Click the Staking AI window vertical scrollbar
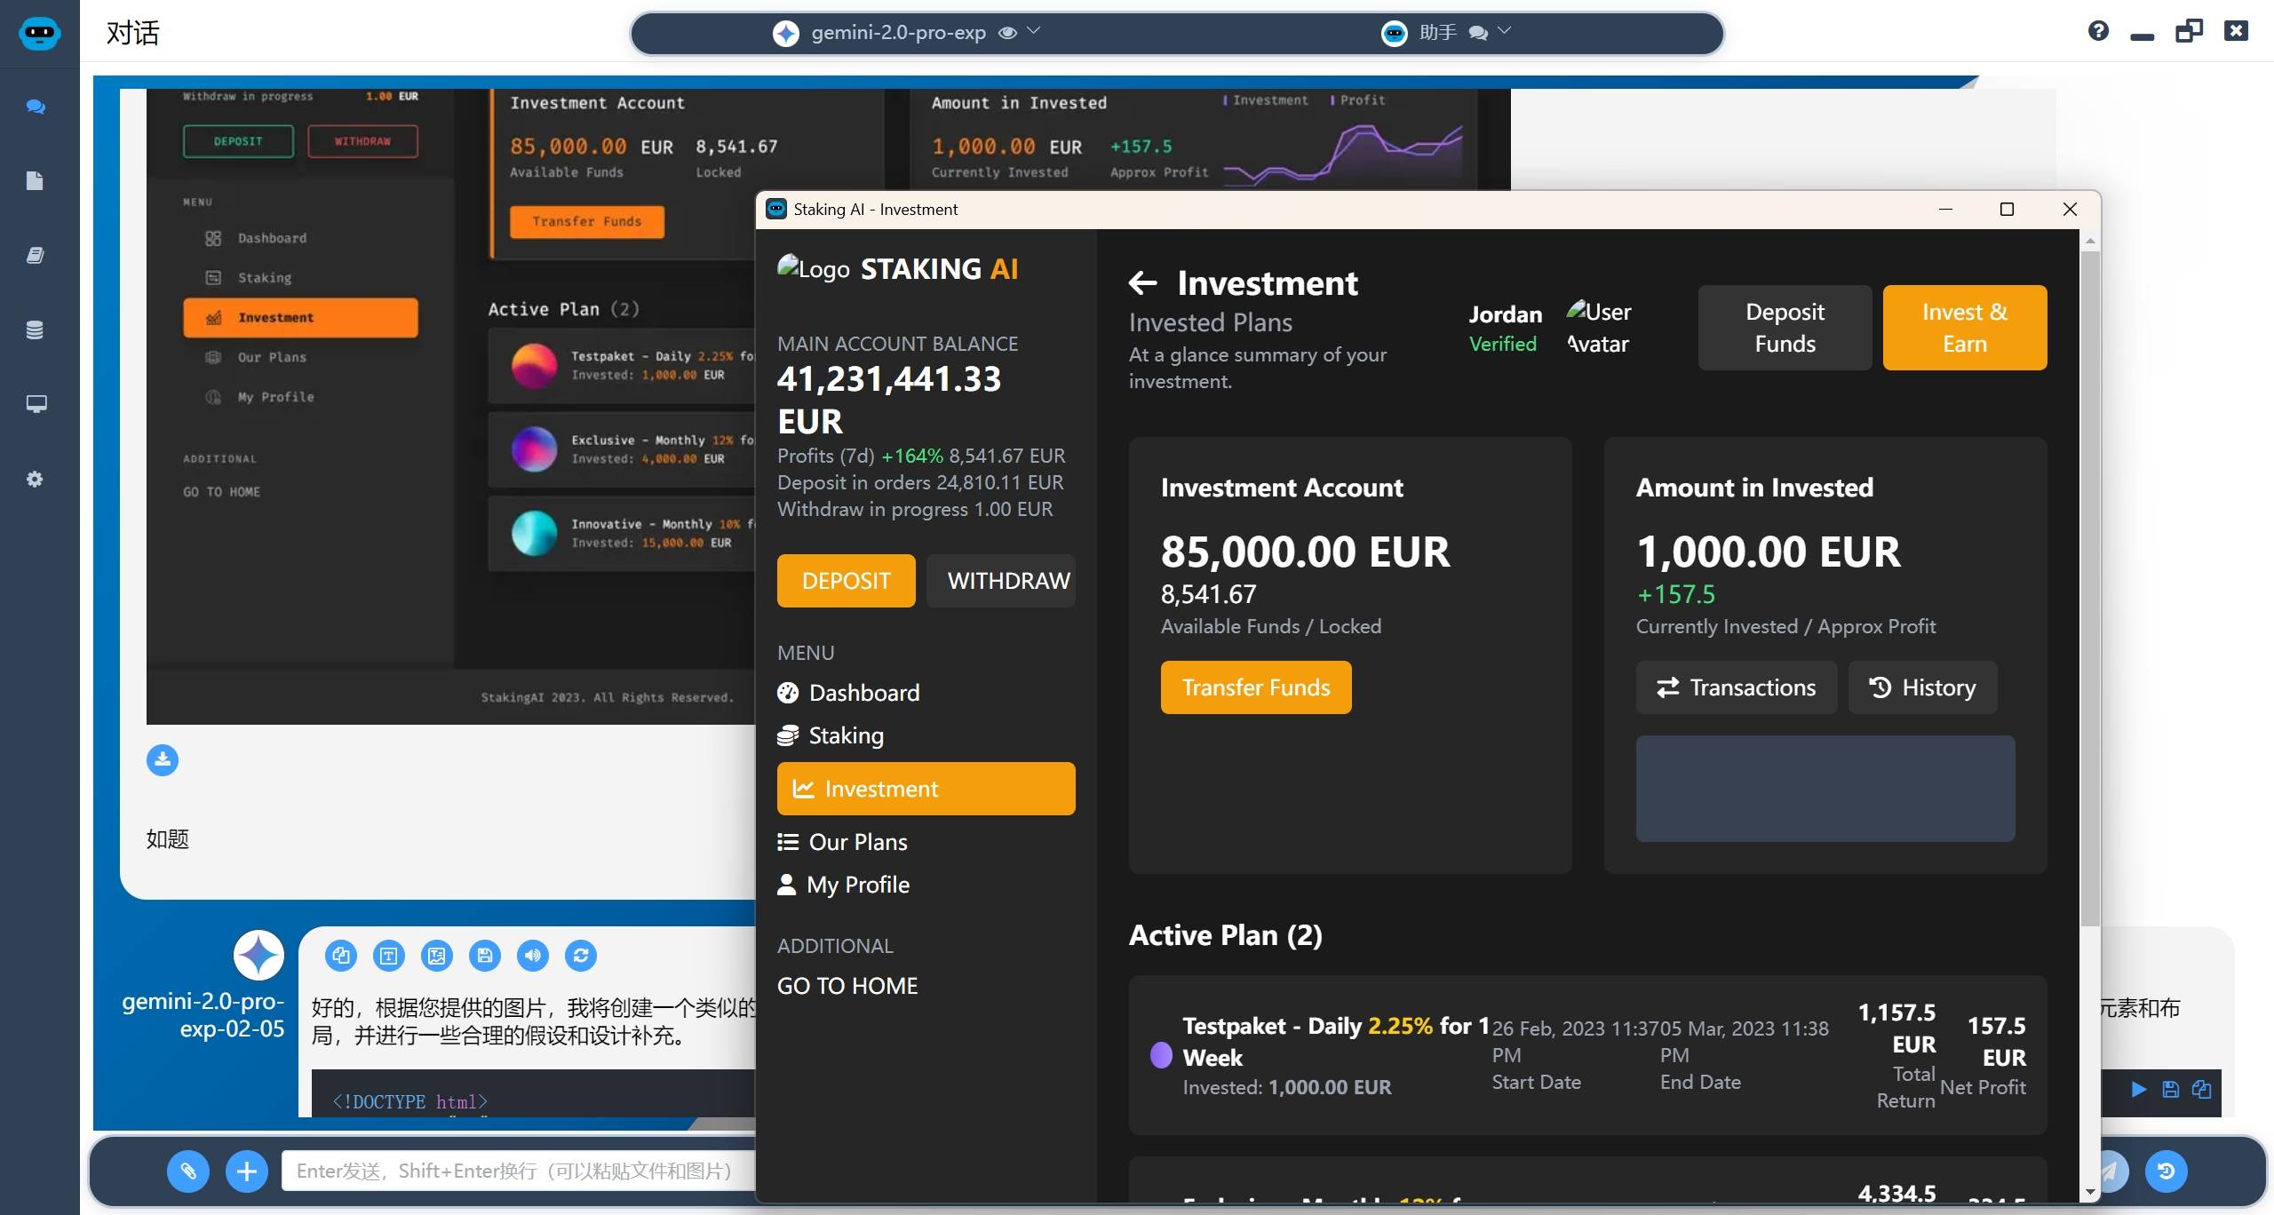This screenshot has width=2274, height=1215. (x=2090, y=586)
